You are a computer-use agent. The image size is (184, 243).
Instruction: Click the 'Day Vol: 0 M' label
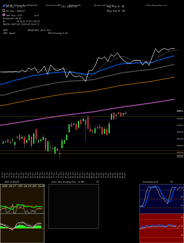pyautogui.click(x=116, y=11)
